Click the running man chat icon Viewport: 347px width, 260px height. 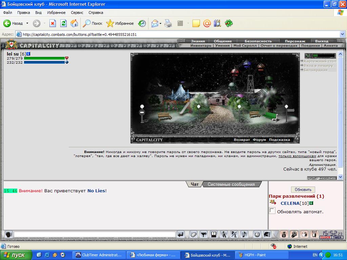tap(224, 234)
